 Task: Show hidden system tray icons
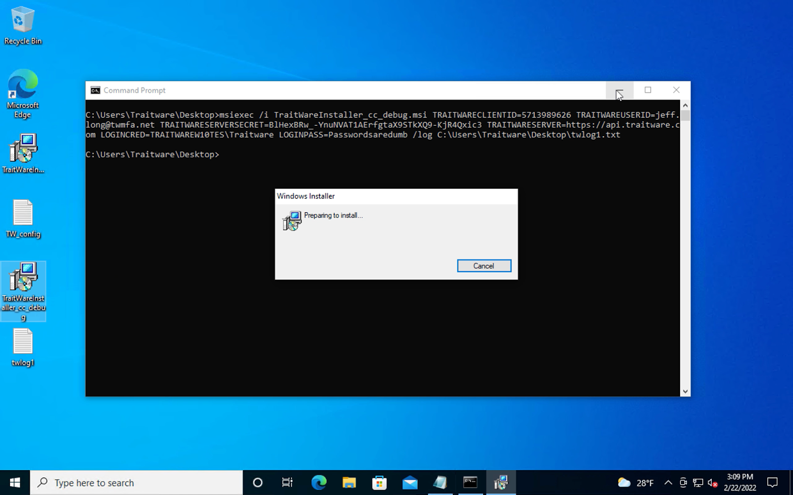point(668,483)
